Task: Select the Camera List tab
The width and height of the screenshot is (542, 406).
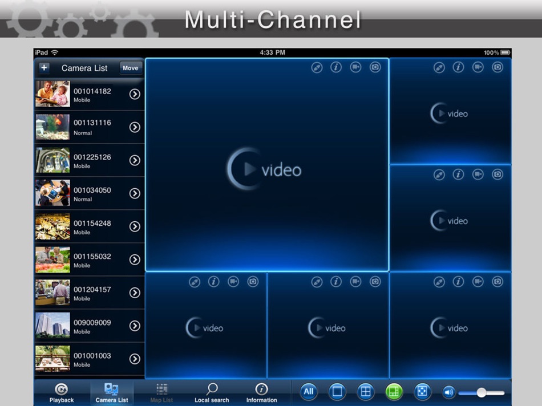Action: pos(112,393)
